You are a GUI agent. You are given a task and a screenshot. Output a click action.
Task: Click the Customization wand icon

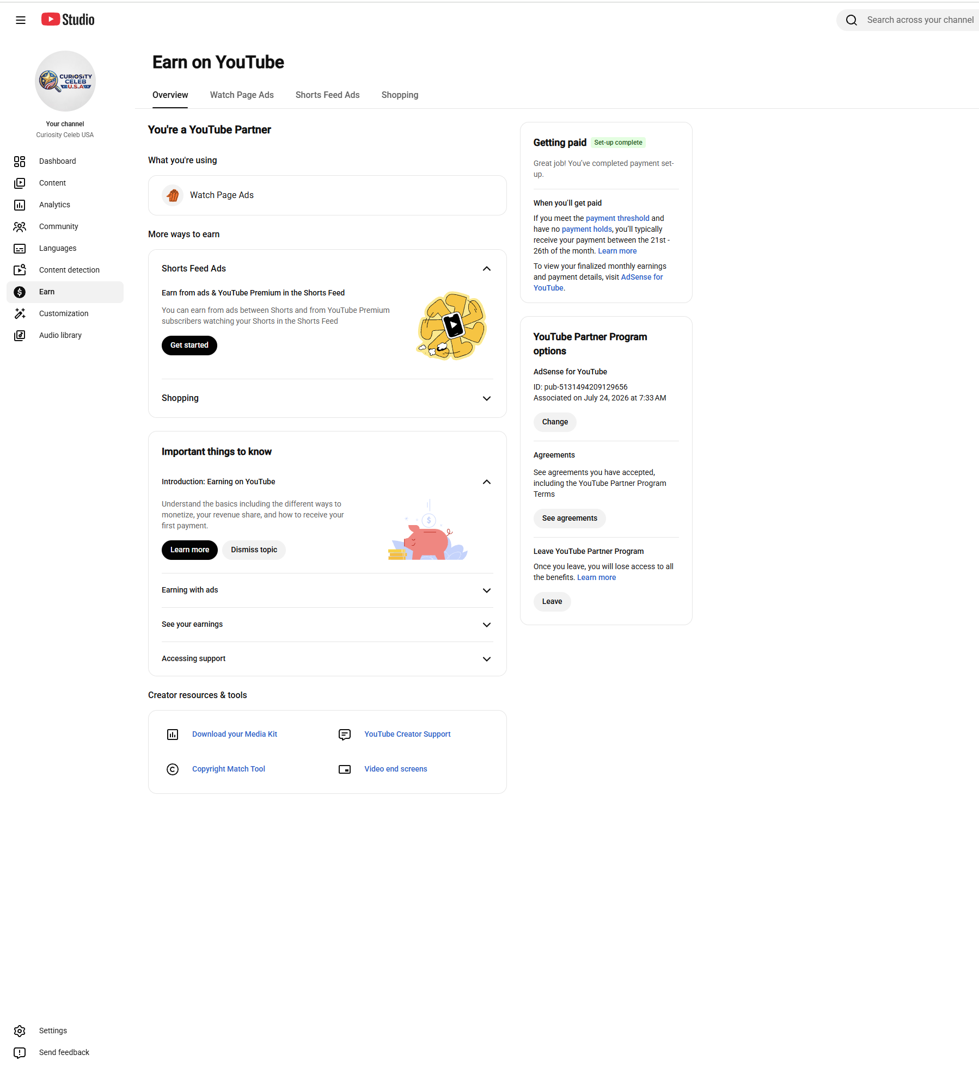(x=20, y=313)
